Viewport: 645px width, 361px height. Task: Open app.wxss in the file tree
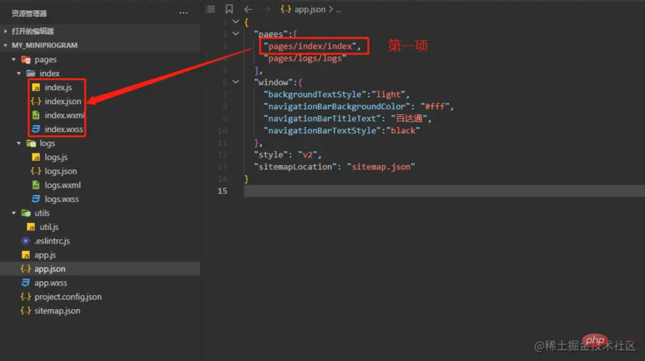(51, 283)
